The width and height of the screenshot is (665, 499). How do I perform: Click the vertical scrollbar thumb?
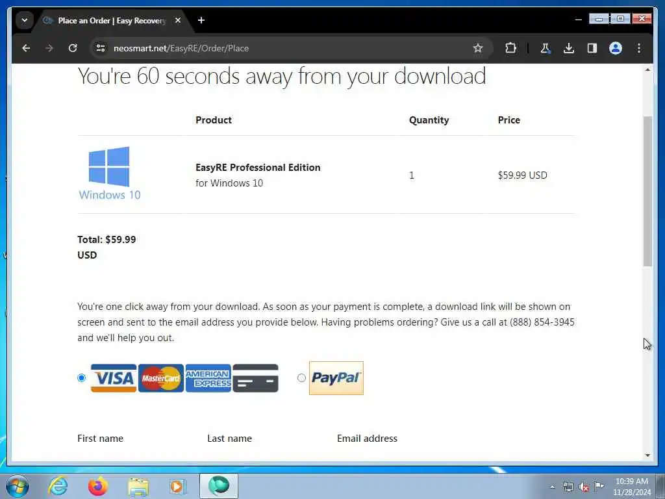(x=647, y=191)
